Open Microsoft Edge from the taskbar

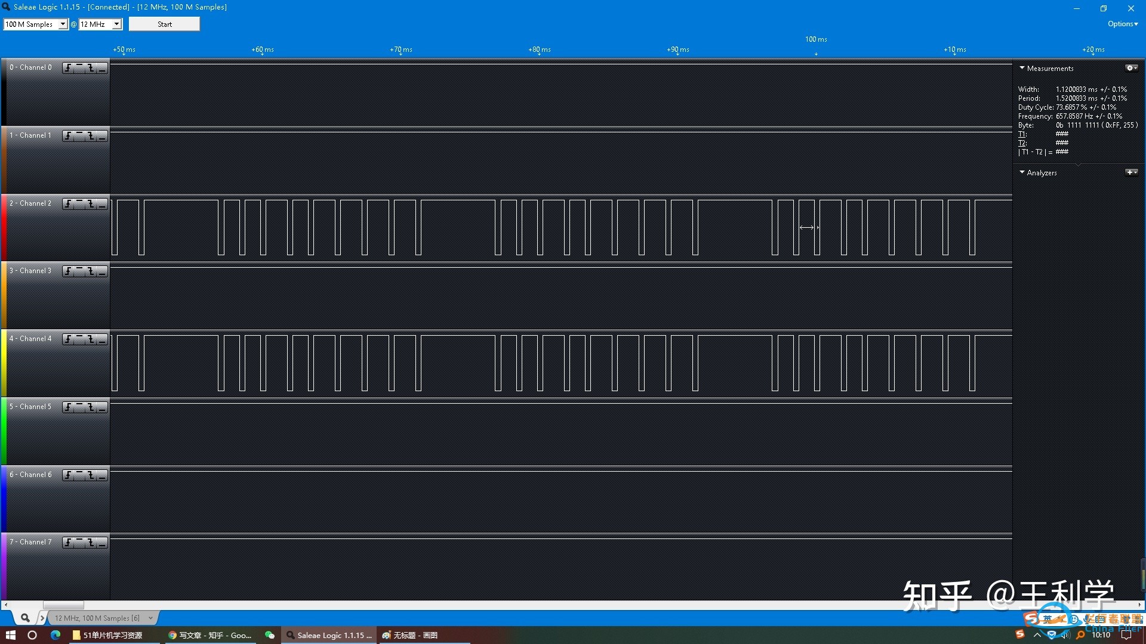[56, 635]
